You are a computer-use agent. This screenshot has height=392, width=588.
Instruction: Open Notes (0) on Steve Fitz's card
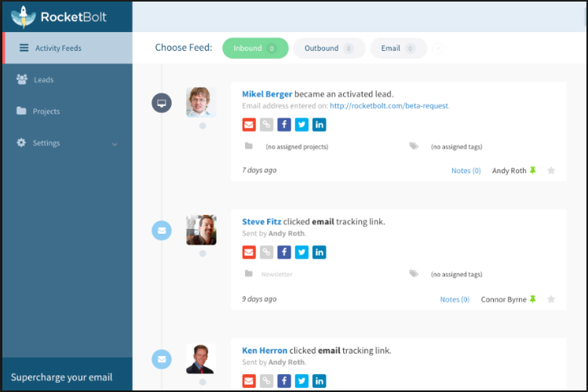tap(455, 299)
